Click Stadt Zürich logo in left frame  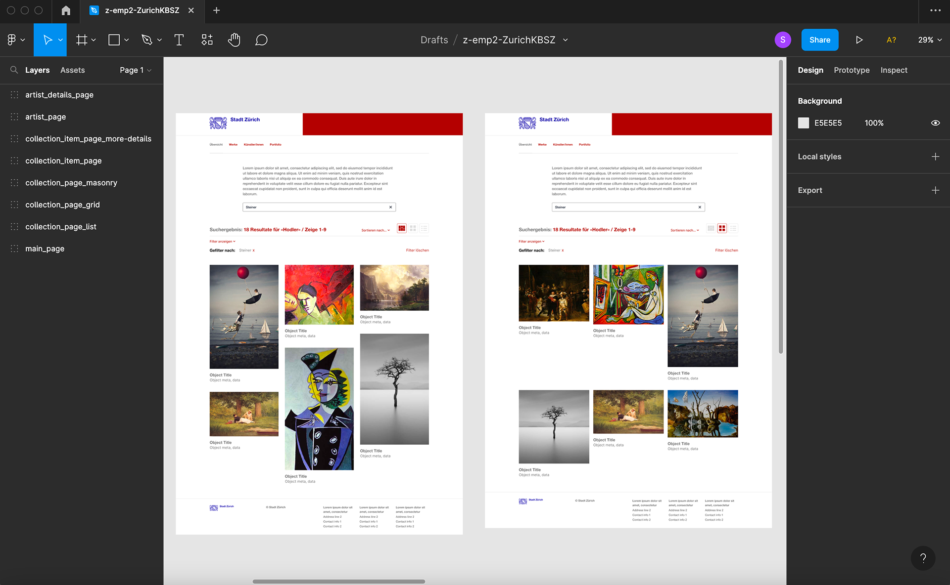coord(235,123)
